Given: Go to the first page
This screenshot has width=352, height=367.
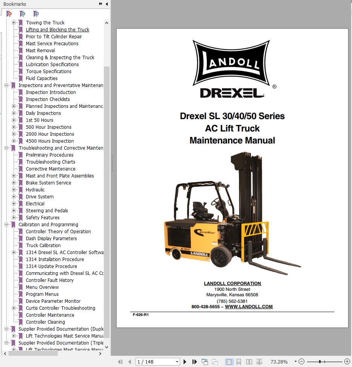Looking at the screenshot, I should (120, 362).
